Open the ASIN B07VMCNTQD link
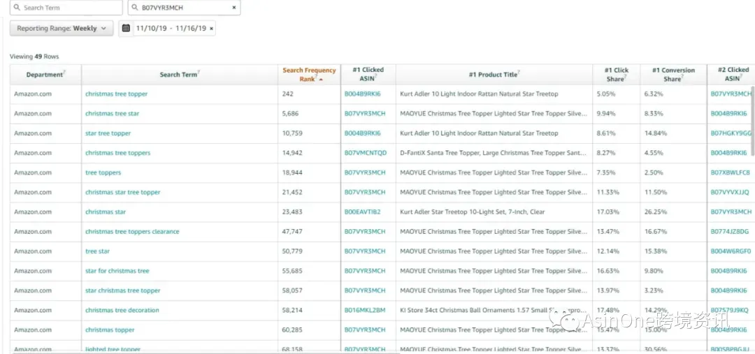The image size is (755, 354). [x=366, y=153]
